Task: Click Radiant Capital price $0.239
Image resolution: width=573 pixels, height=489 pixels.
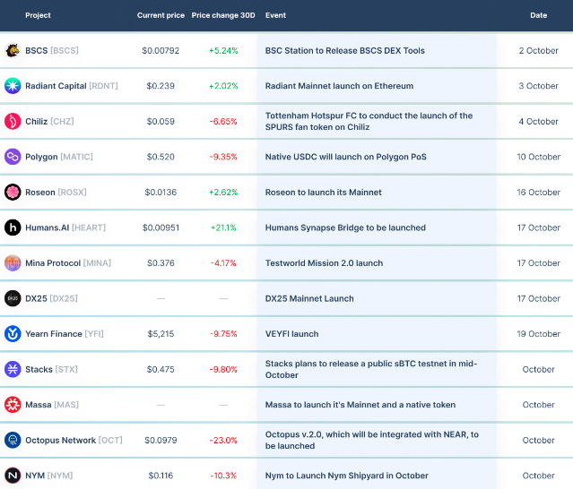Action: [161, 86]
